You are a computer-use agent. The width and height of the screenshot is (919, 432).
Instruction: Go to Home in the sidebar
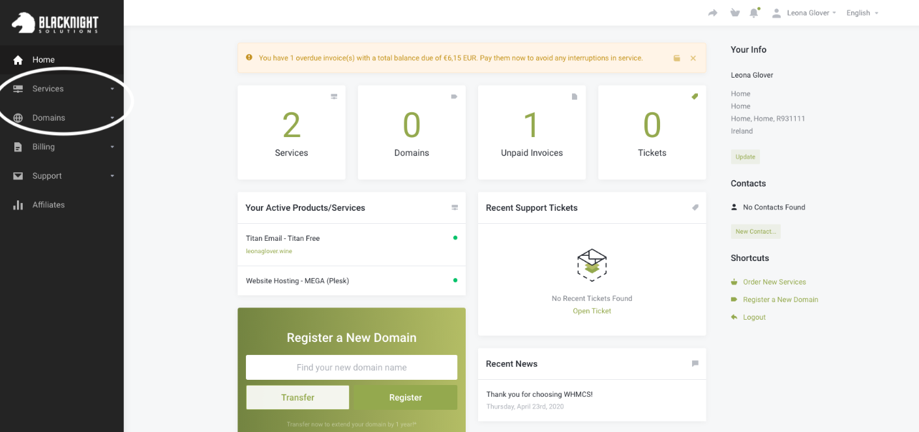[x=44, y=59]
